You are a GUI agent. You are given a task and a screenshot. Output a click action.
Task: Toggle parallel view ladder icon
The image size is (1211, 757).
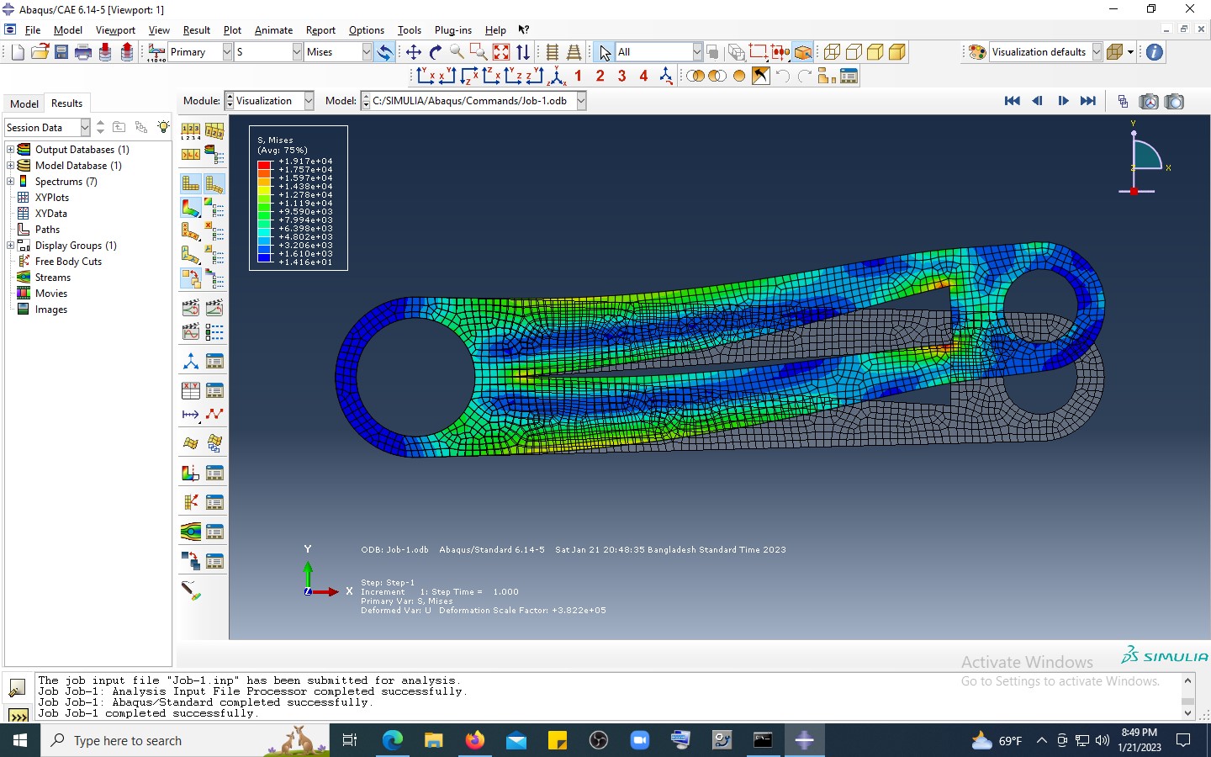553,52
